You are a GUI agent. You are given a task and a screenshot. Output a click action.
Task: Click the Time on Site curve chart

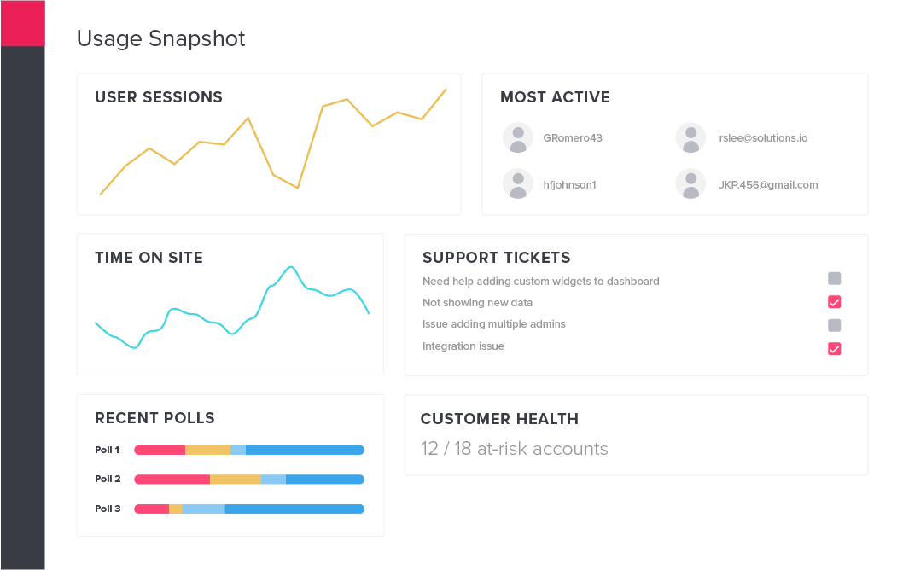pos(232,307)
